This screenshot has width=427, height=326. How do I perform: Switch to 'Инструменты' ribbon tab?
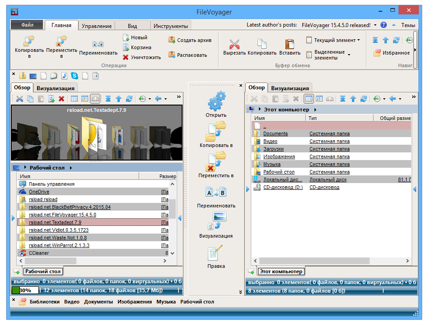click(x=171, y=26)
